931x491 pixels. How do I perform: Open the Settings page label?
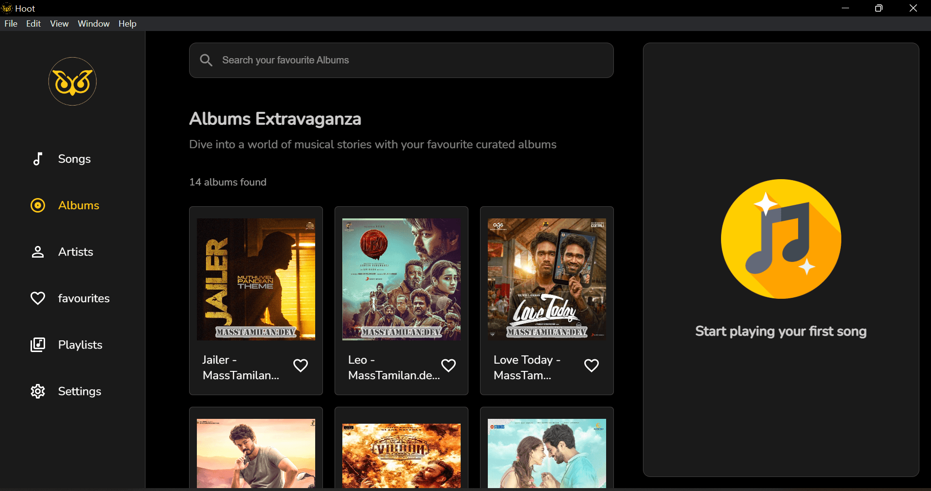coord(80,391)
